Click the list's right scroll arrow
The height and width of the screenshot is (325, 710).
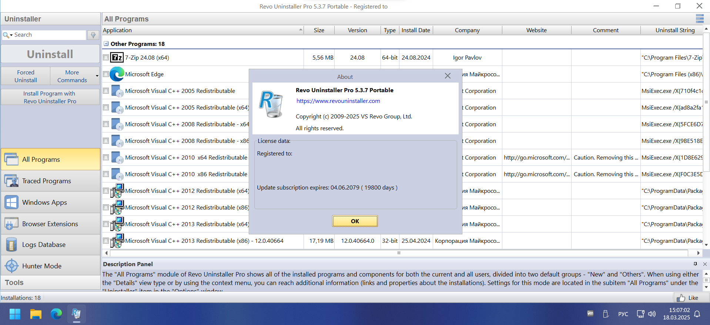point(698,253)
